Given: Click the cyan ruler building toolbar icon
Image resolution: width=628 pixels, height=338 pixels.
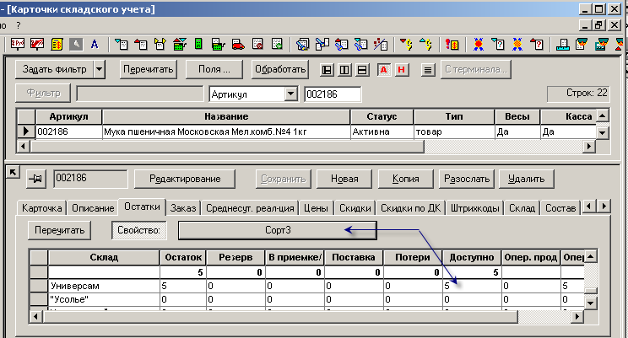Looking at the screenshot, I should tap(563, 44).
